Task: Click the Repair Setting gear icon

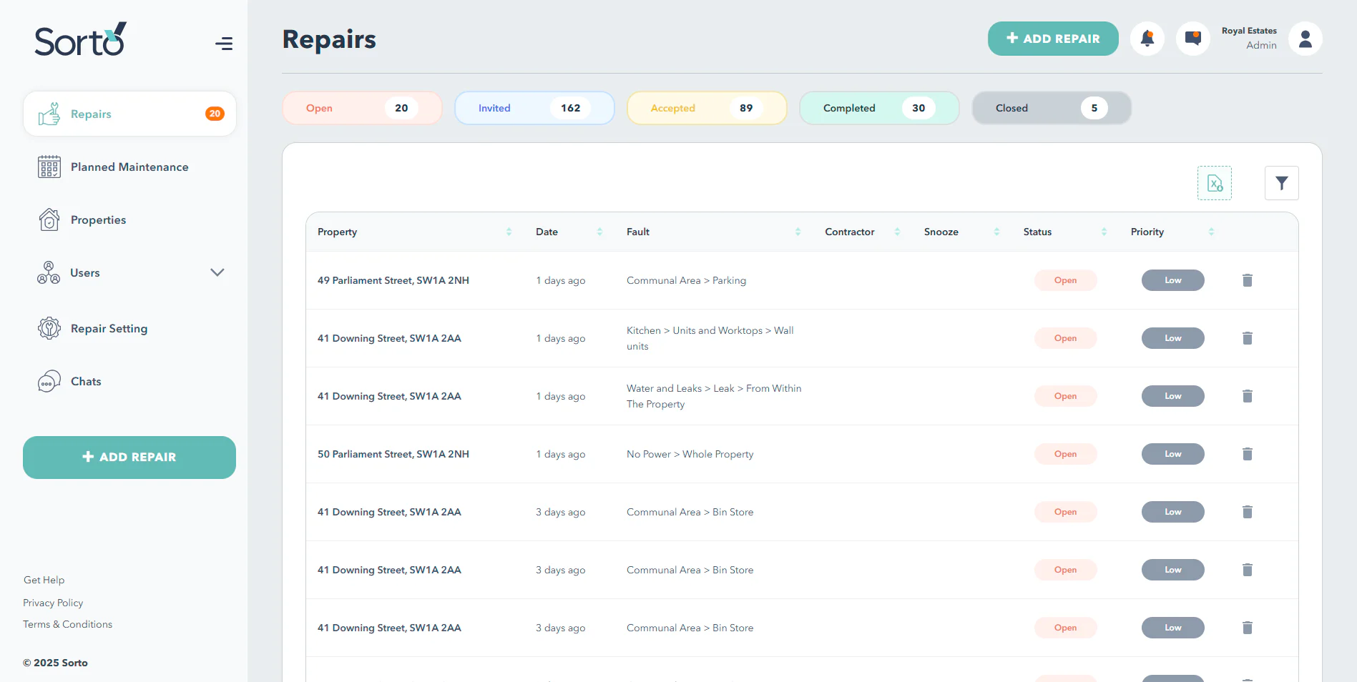Action: click(x=49, y=328)
